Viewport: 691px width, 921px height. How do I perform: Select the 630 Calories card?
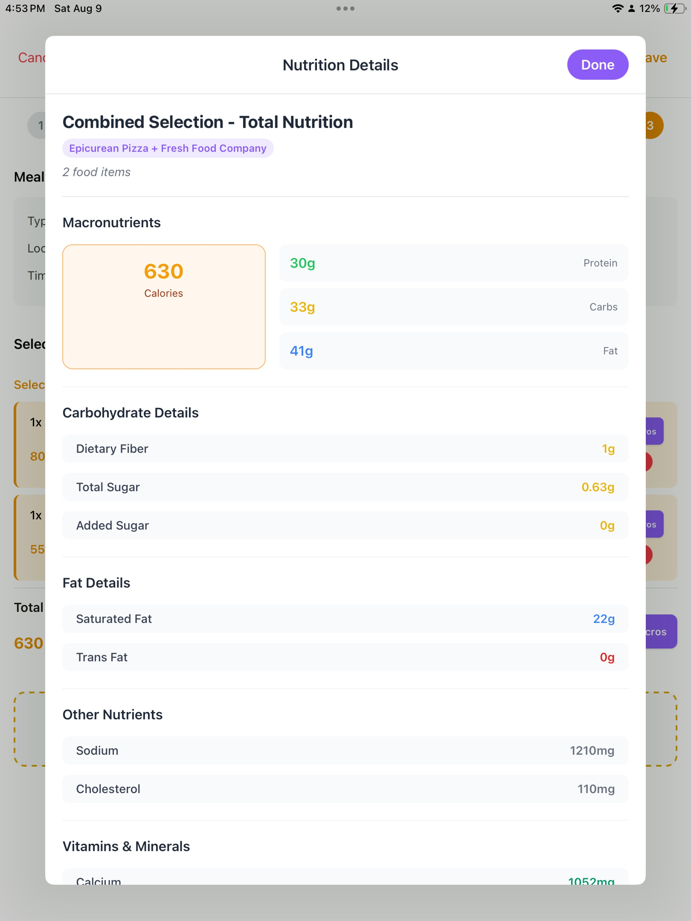pos(164,306)
